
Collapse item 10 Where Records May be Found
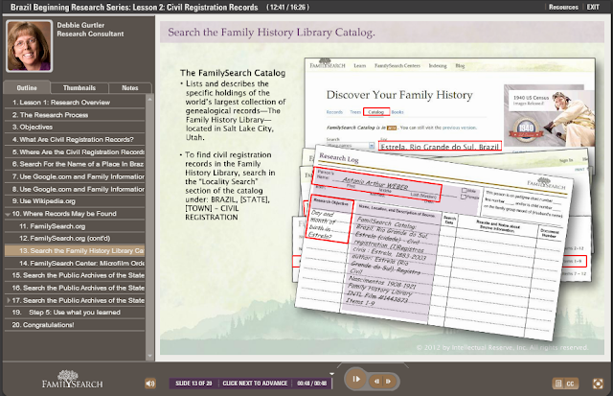tap(8, 214)
